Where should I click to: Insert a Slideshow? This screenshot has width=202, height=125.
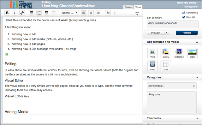coord(179,53)
